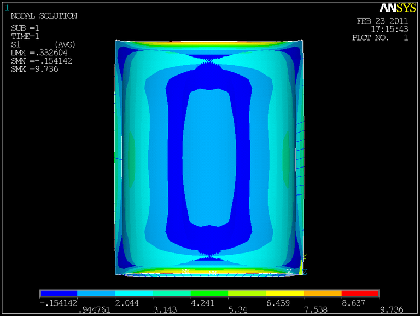This screenshot has height=316, width=420.
Task: Select the red legend band
Action: [x=360, y=294]
